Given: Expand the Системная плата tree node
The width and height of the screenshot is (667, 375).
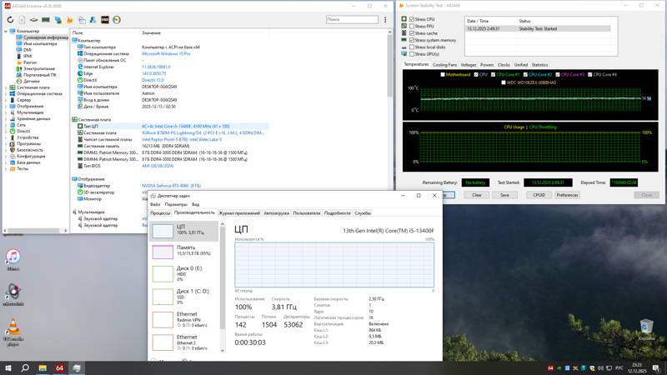Looking at the screenshot, I should [6, 87].
